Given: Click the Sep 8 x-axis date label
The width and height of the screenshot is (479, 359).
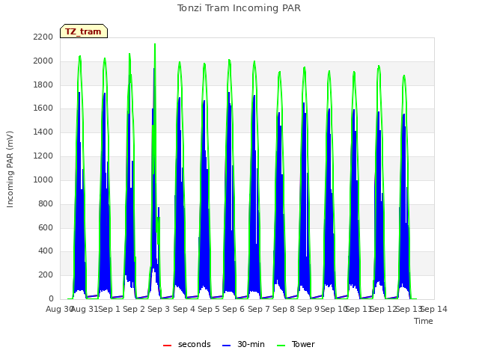Looking at the screenshot, I should [x=284, y=309].
